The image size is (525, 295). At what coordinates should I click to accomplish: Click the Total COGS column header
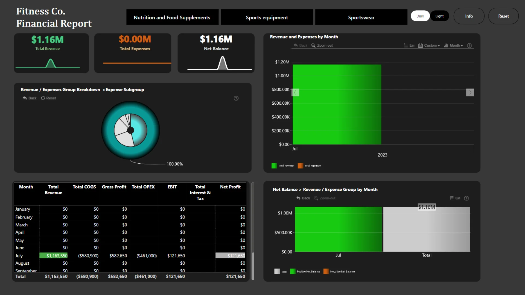point(84,187)
